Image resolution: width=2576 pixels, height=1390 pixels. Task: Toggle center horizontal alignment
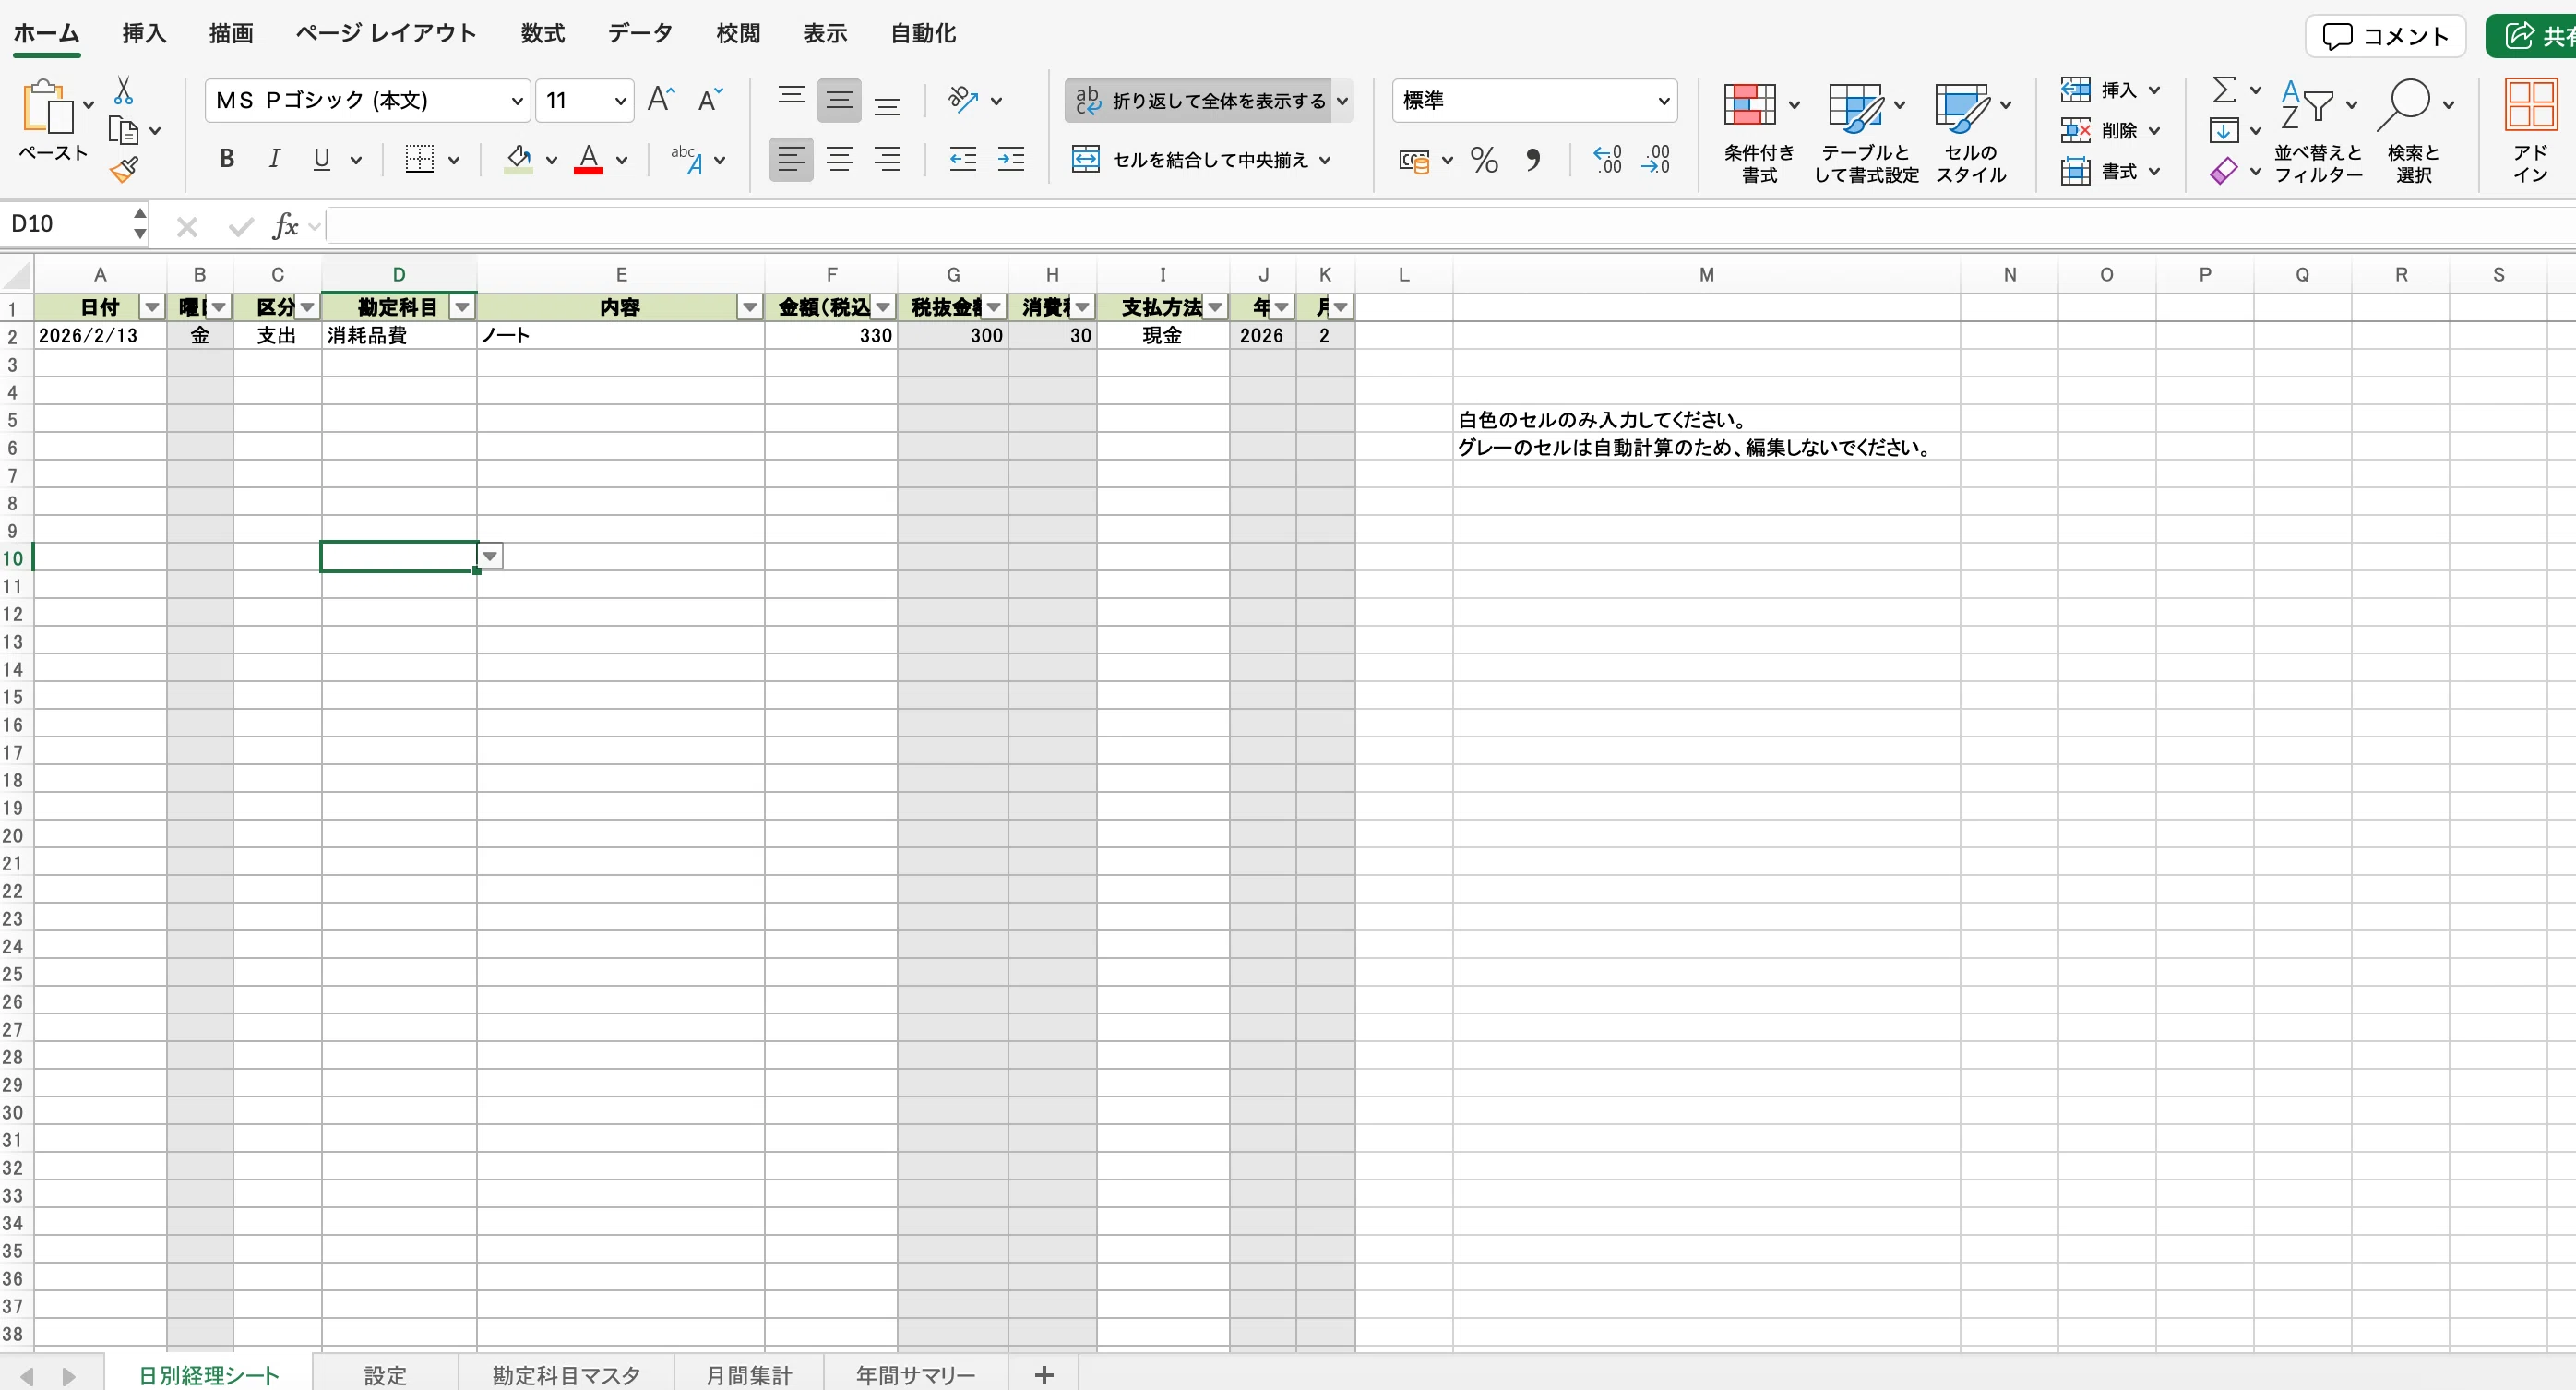pos(839,159)
